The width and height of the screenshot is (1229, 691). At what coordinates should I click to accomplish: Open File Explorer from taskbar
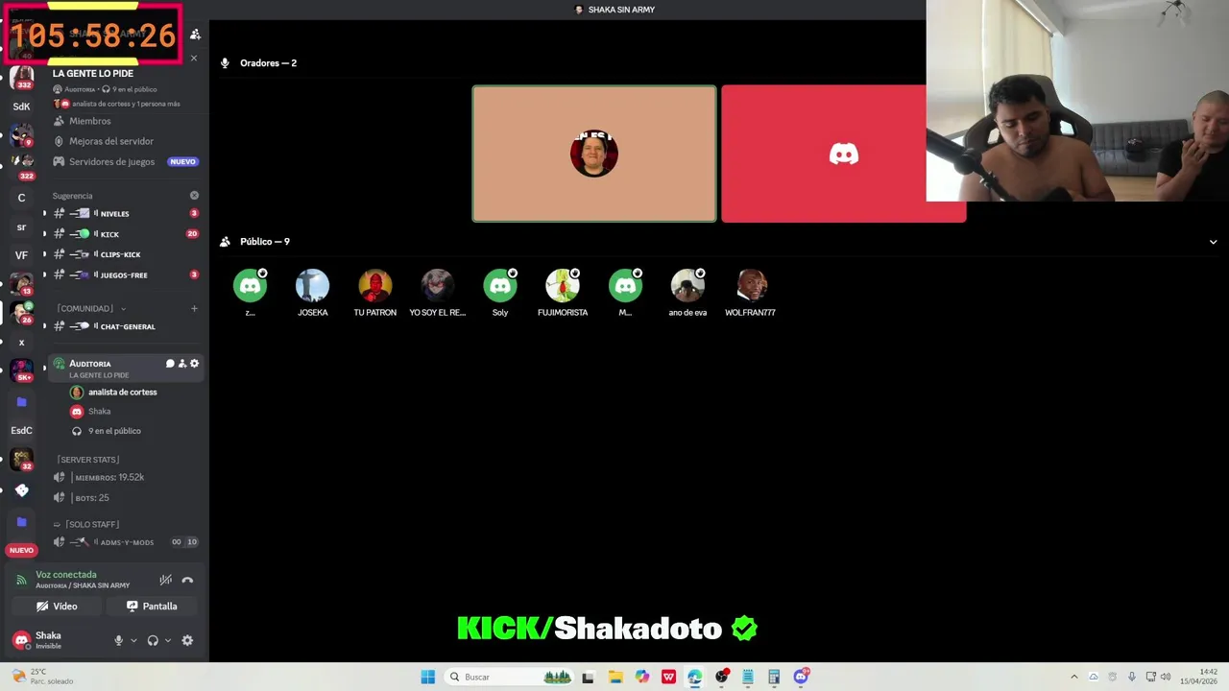click(615, 677)
